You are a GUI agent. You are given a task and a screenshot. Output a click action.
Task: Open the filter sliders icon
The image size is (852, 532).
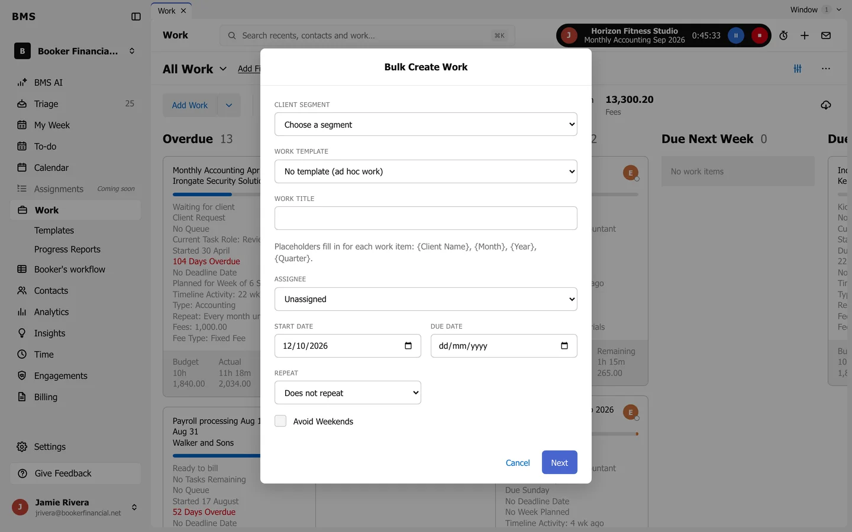[798, 69]
